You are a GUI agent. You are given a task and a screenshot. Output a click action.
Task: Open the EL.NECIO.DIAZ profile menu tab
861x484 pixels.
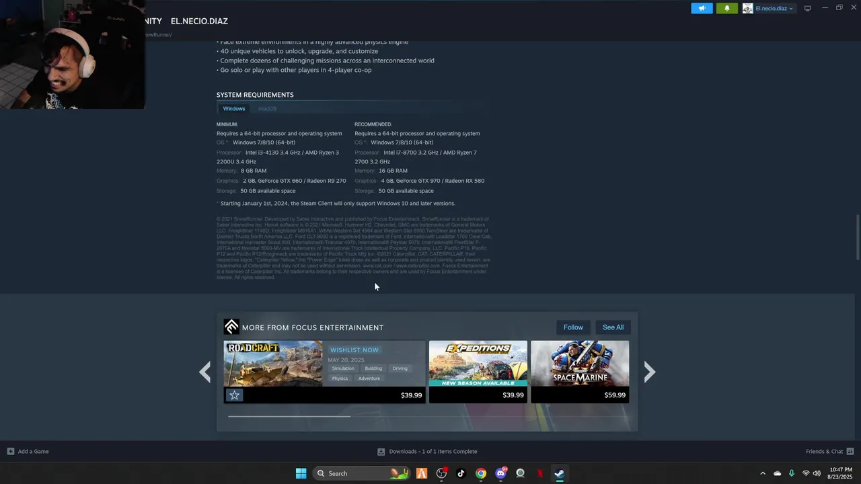[199, 21]
